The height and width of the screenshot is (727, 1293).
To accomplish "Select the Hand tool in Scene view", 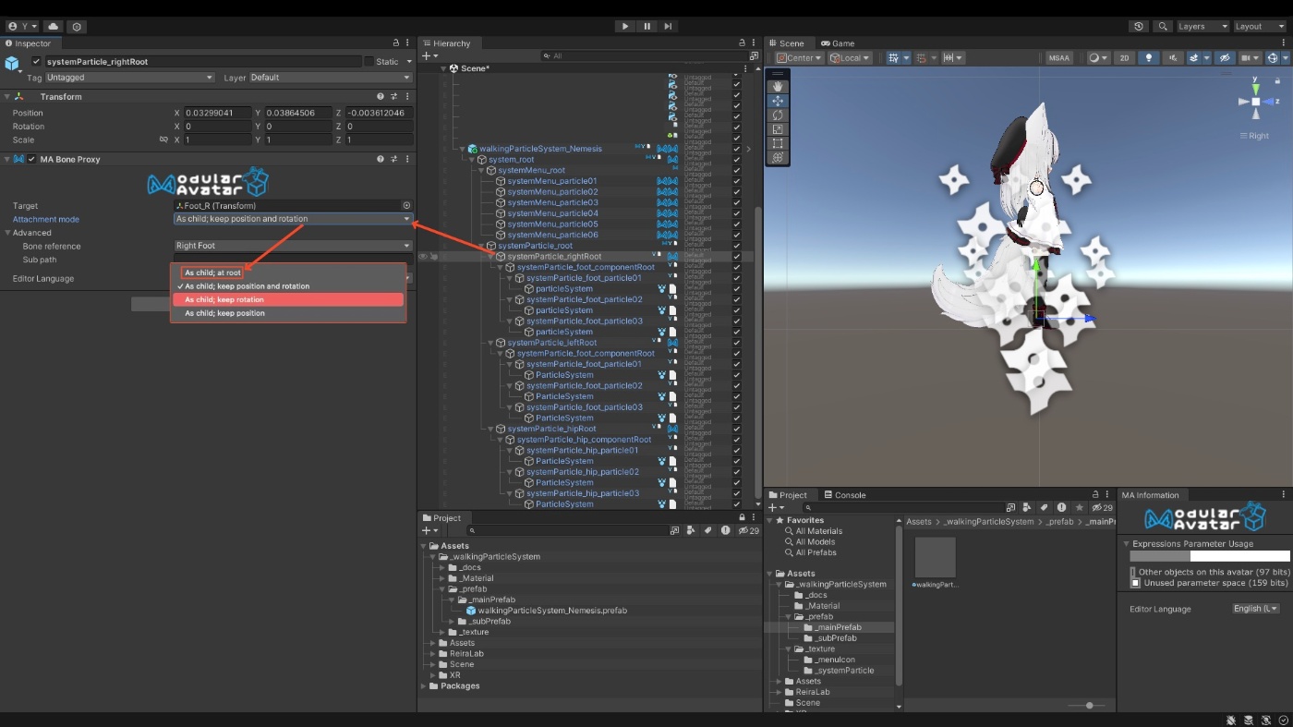I will [x=778, y=87].
